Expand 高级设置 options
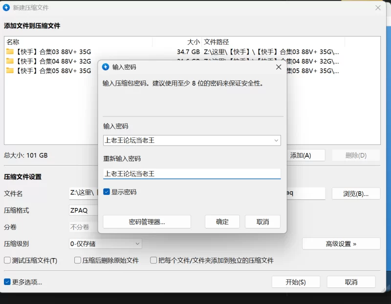The image size is (391, 304). (341, 244)
